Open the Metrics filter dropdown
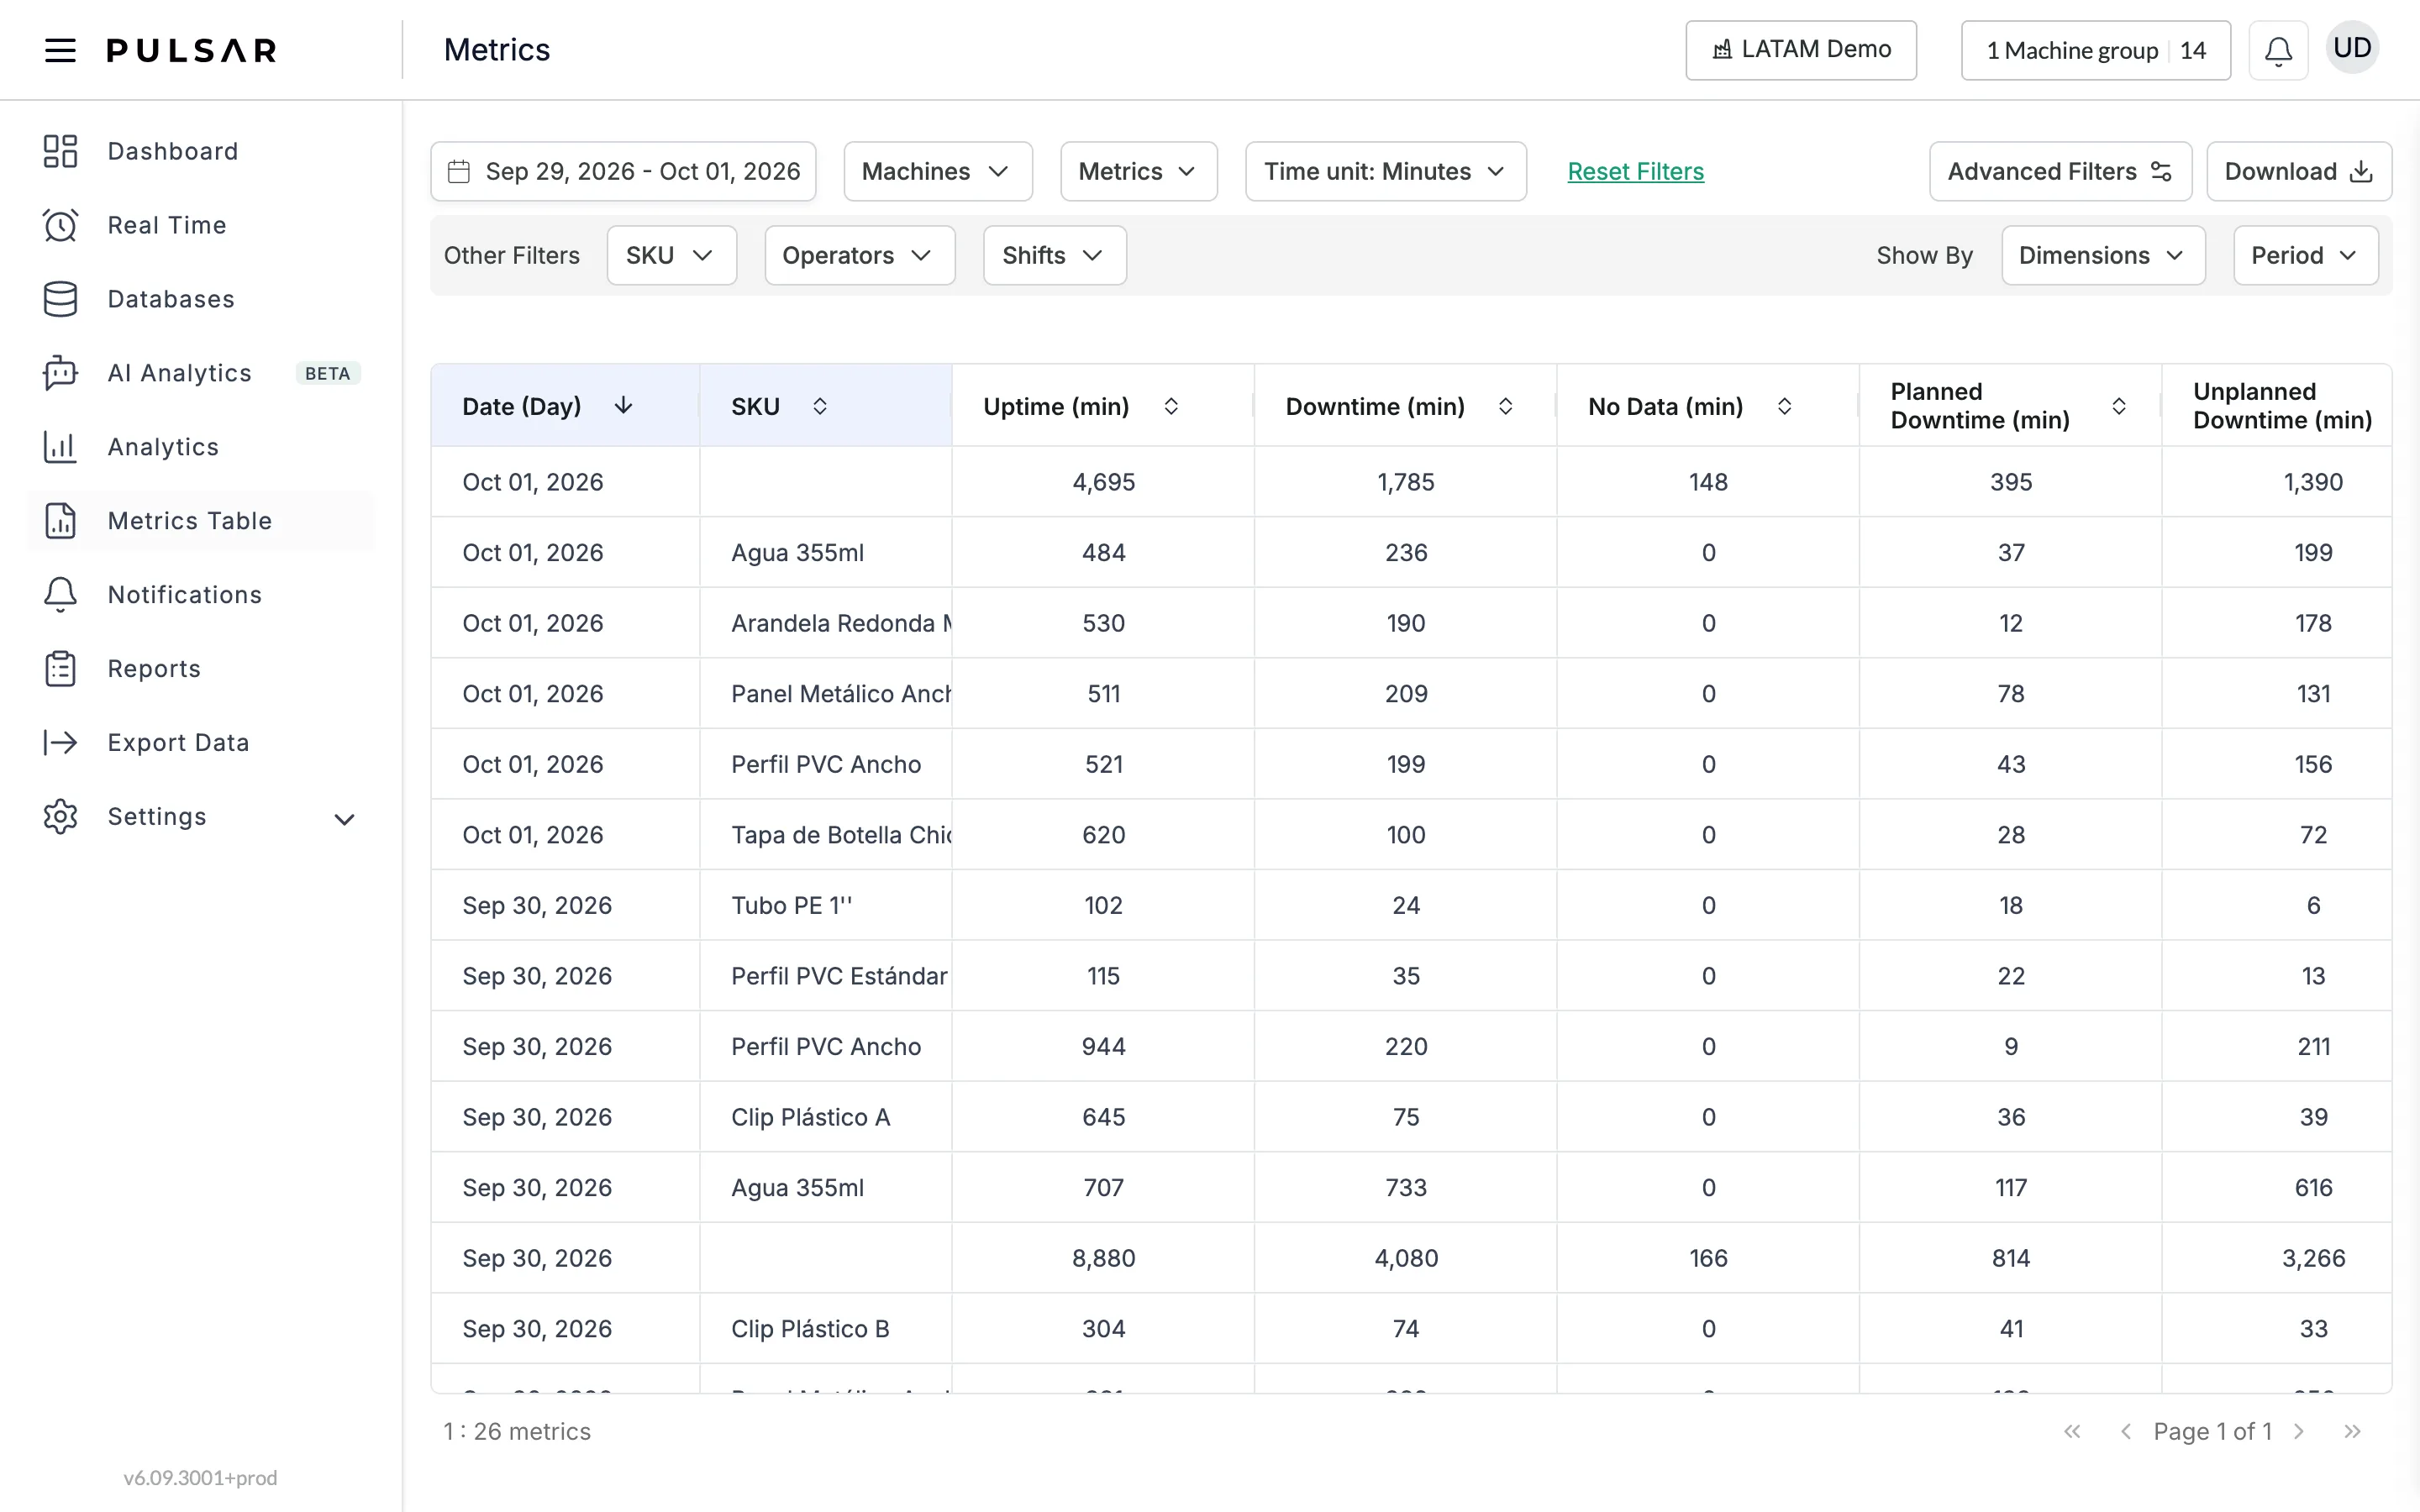Image resolution: width=2420 pixels, height=1512 pixels. 1138,171
